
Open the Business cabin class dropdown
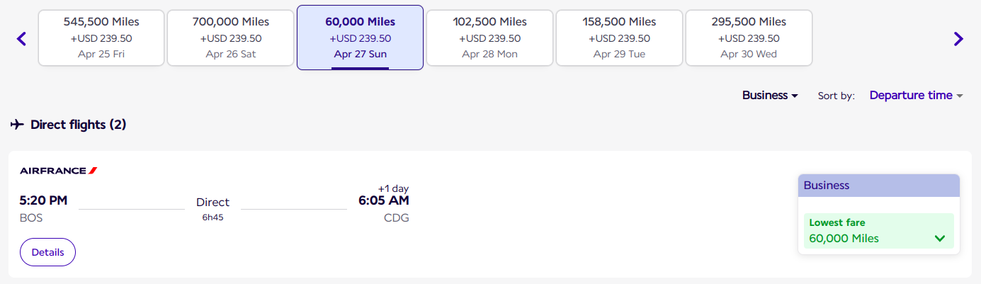pos(770,95)
